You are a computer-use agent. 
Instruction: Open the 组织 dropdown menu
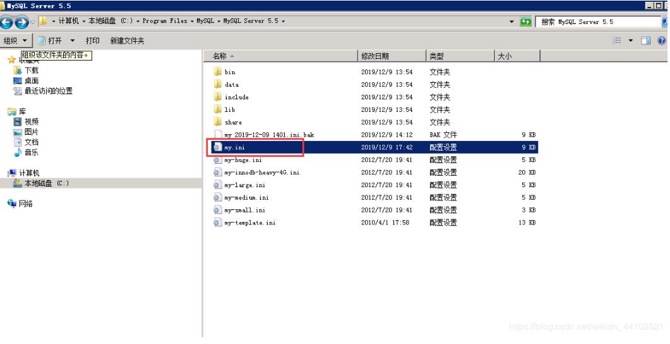click(x=16, y=40)
